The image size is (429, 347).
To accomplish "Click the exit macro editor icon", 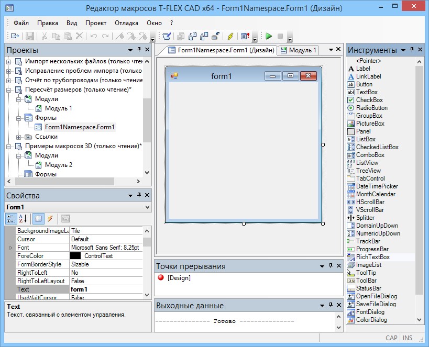I will [x=15, y=36].
